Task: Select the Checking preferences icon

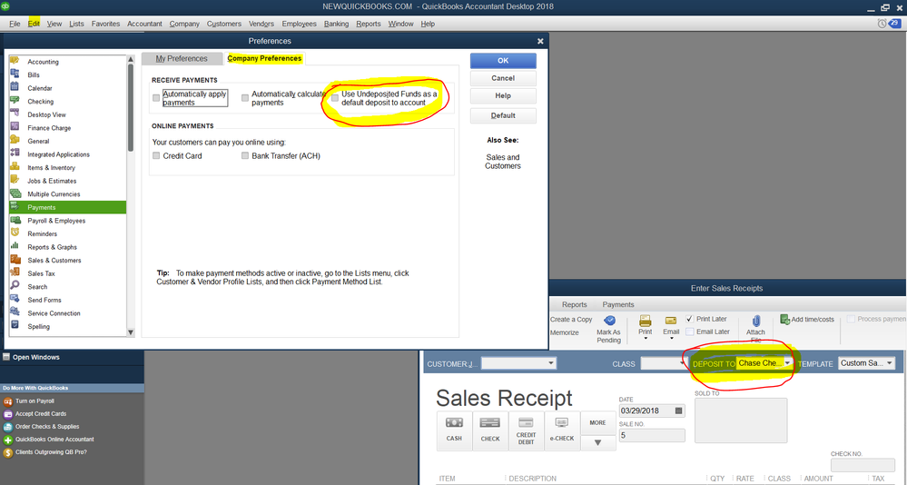Action: pyautogui.click(x=15, y=102)
